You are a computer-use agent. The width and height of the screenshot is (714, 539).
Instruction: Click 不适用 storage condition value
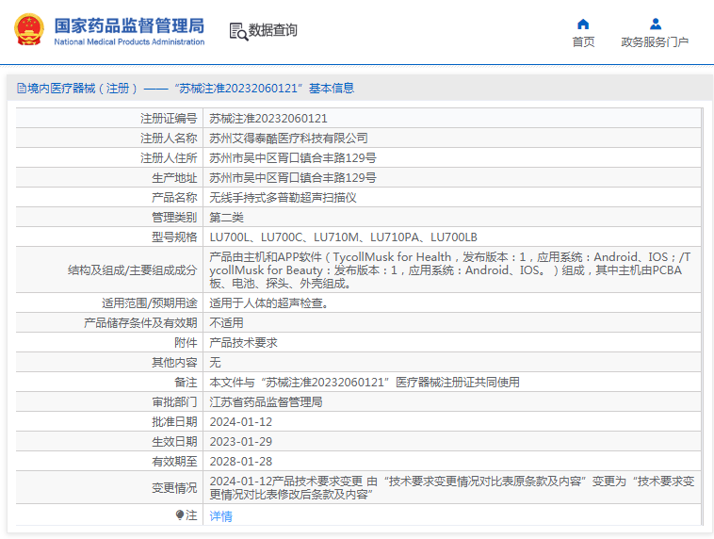click(226, 322)
